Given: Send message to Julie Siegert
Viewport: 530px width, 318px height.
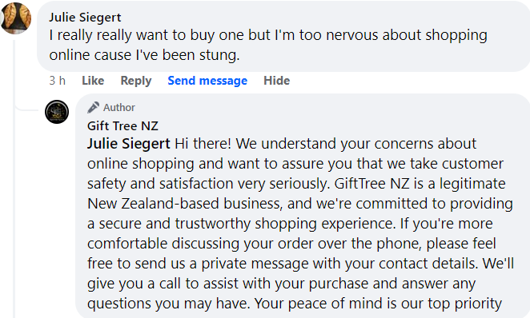Looking at the screenshot, I should pyautogui.click(x=207, y=81).
